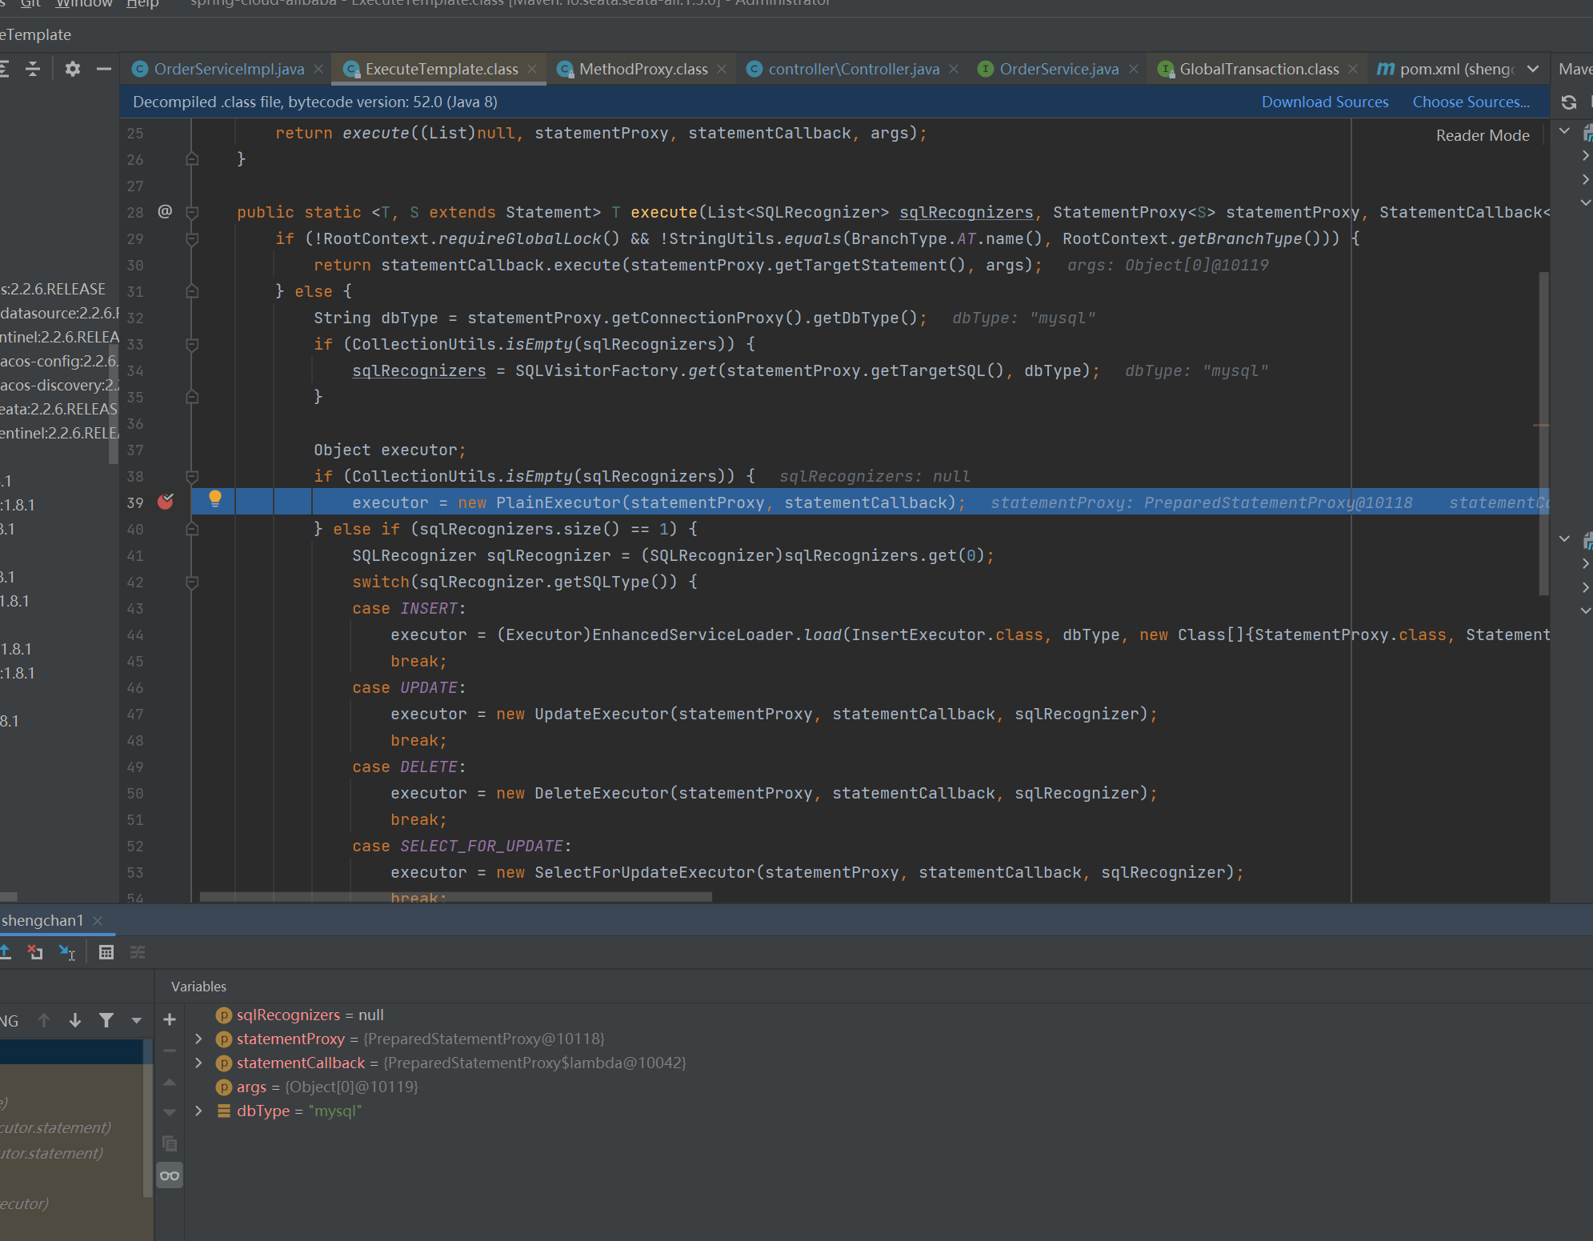The width and height of the screenshot is (1593, 1241).
Task: Filter frames using the funnel icon
Action: (106, 1020)
